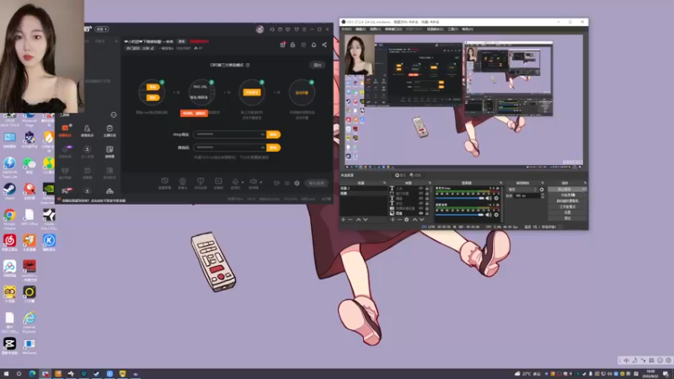Move scene down in OBS scenes panel
Viewport: 674px width, 379px height.
coord(366,220)
